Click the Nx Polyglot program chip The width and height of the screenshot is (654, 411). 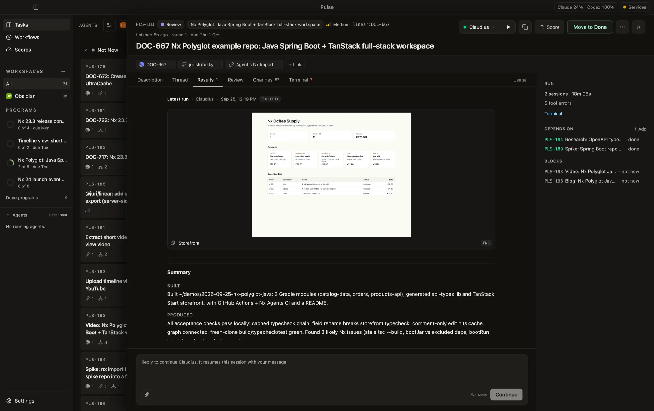255,24
